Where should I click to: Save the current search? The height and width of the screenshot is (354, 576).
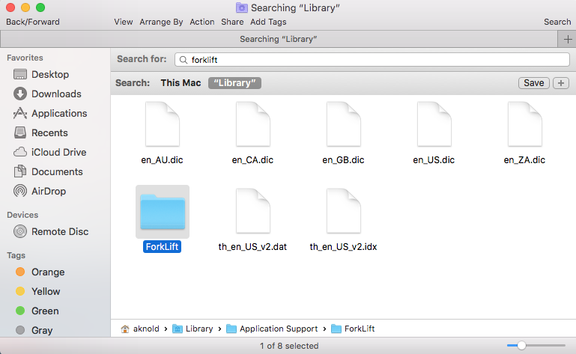click(534, 83)
